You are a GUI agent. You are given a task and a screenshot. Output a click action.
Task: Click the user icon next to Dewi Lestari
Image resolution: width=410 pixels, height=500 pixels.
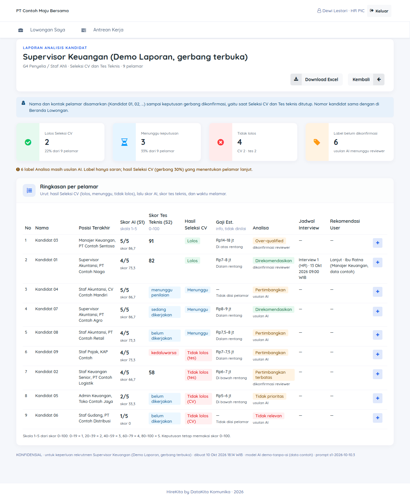(x=319, y=11)
